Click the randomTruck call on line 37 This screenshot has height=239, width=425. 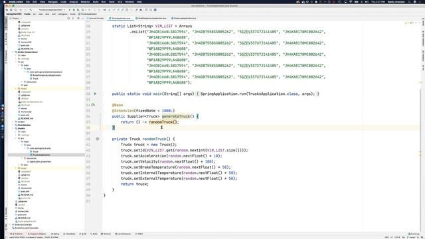pyautogui.click(x=161, y=122)
